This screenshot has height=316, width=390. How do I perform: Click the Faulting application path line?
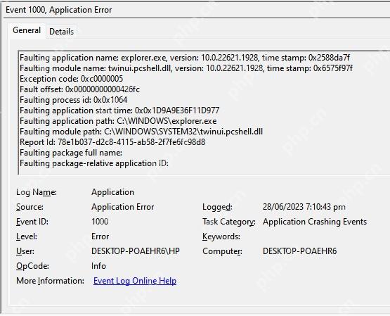tap(118, 121)
